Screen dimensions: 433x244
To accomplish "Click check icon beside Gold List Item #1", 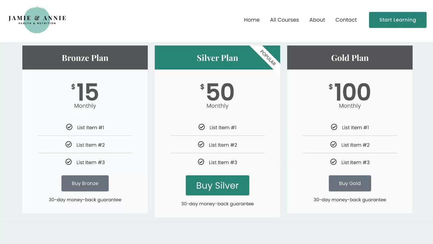I will 334,127.
